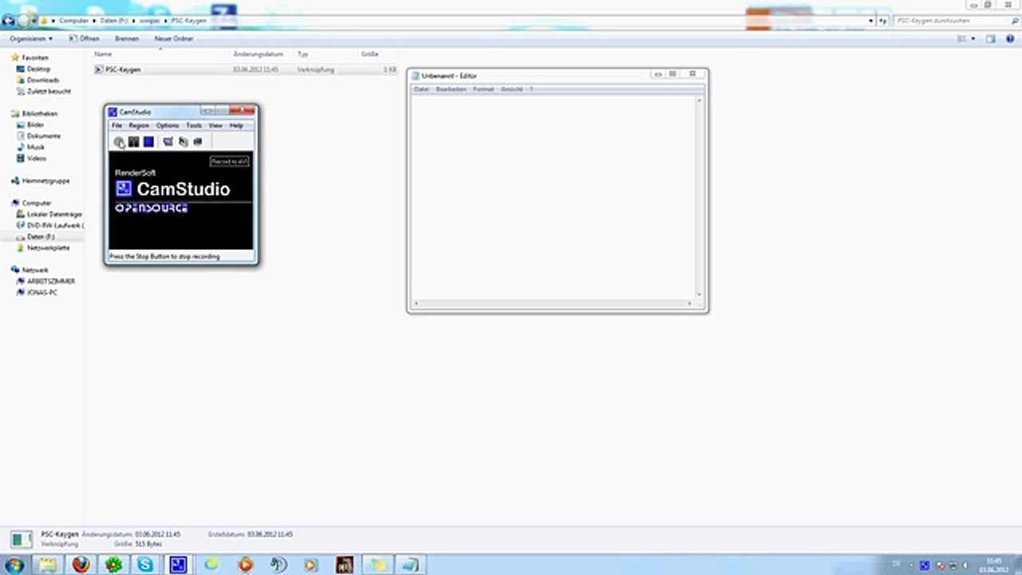Viewport: 1022px width, 575px height.
Task: Open the Options menu in CamStudio
Action: point(168,125)
